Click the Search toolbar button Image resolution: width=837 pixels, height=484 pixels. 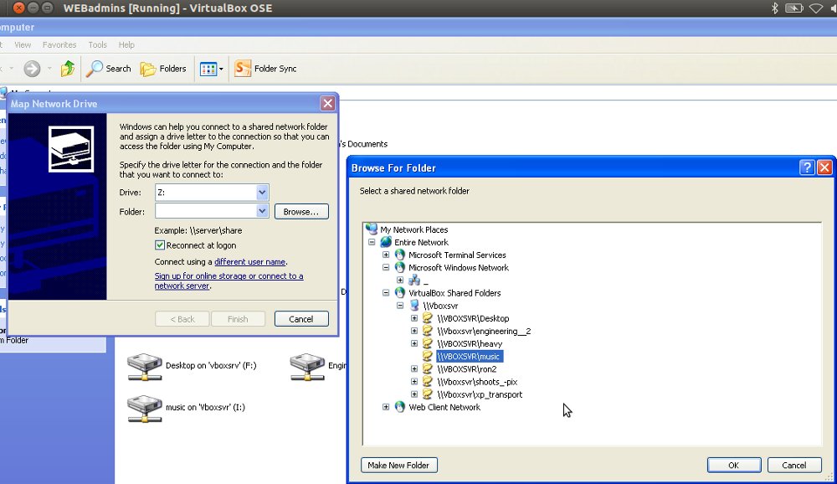coord(108,69)
